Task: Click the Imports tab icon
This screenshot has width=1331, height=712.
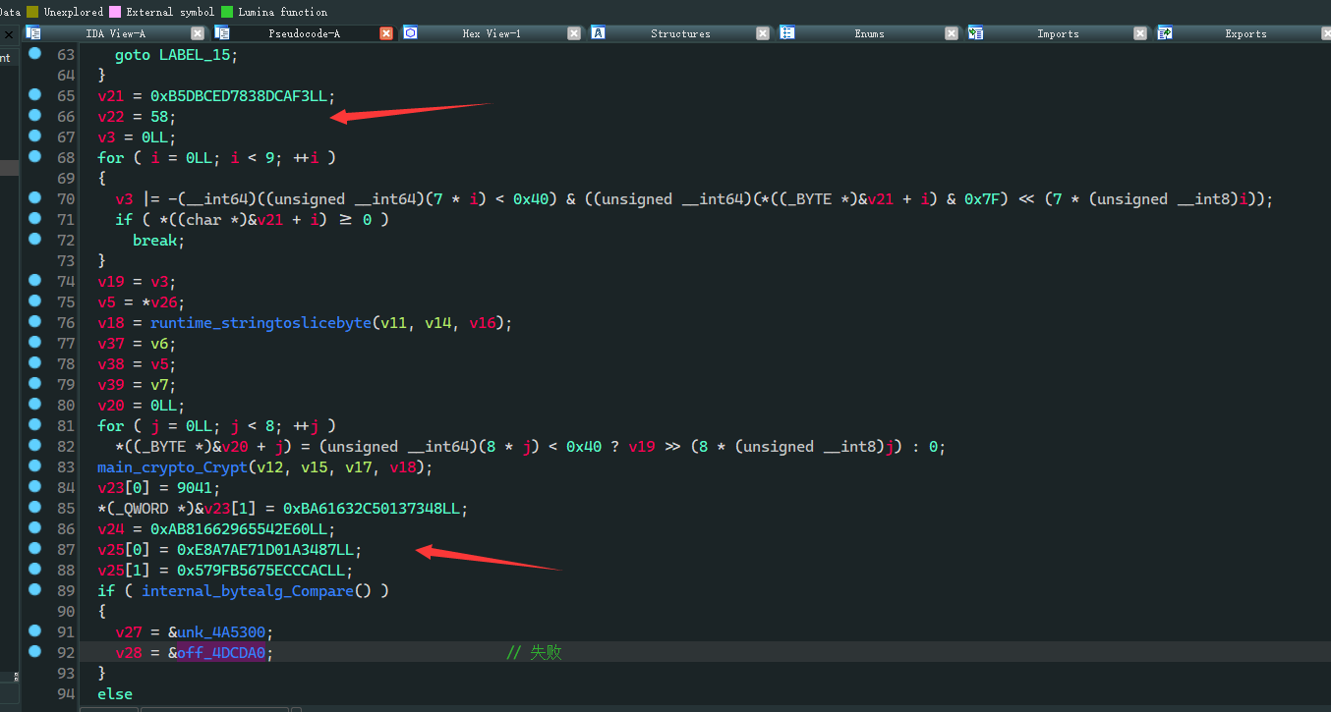Action: click(975, 33)
